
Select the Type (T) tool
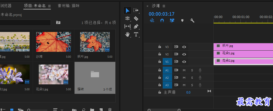pyautogui.click(x=136, y=34)
